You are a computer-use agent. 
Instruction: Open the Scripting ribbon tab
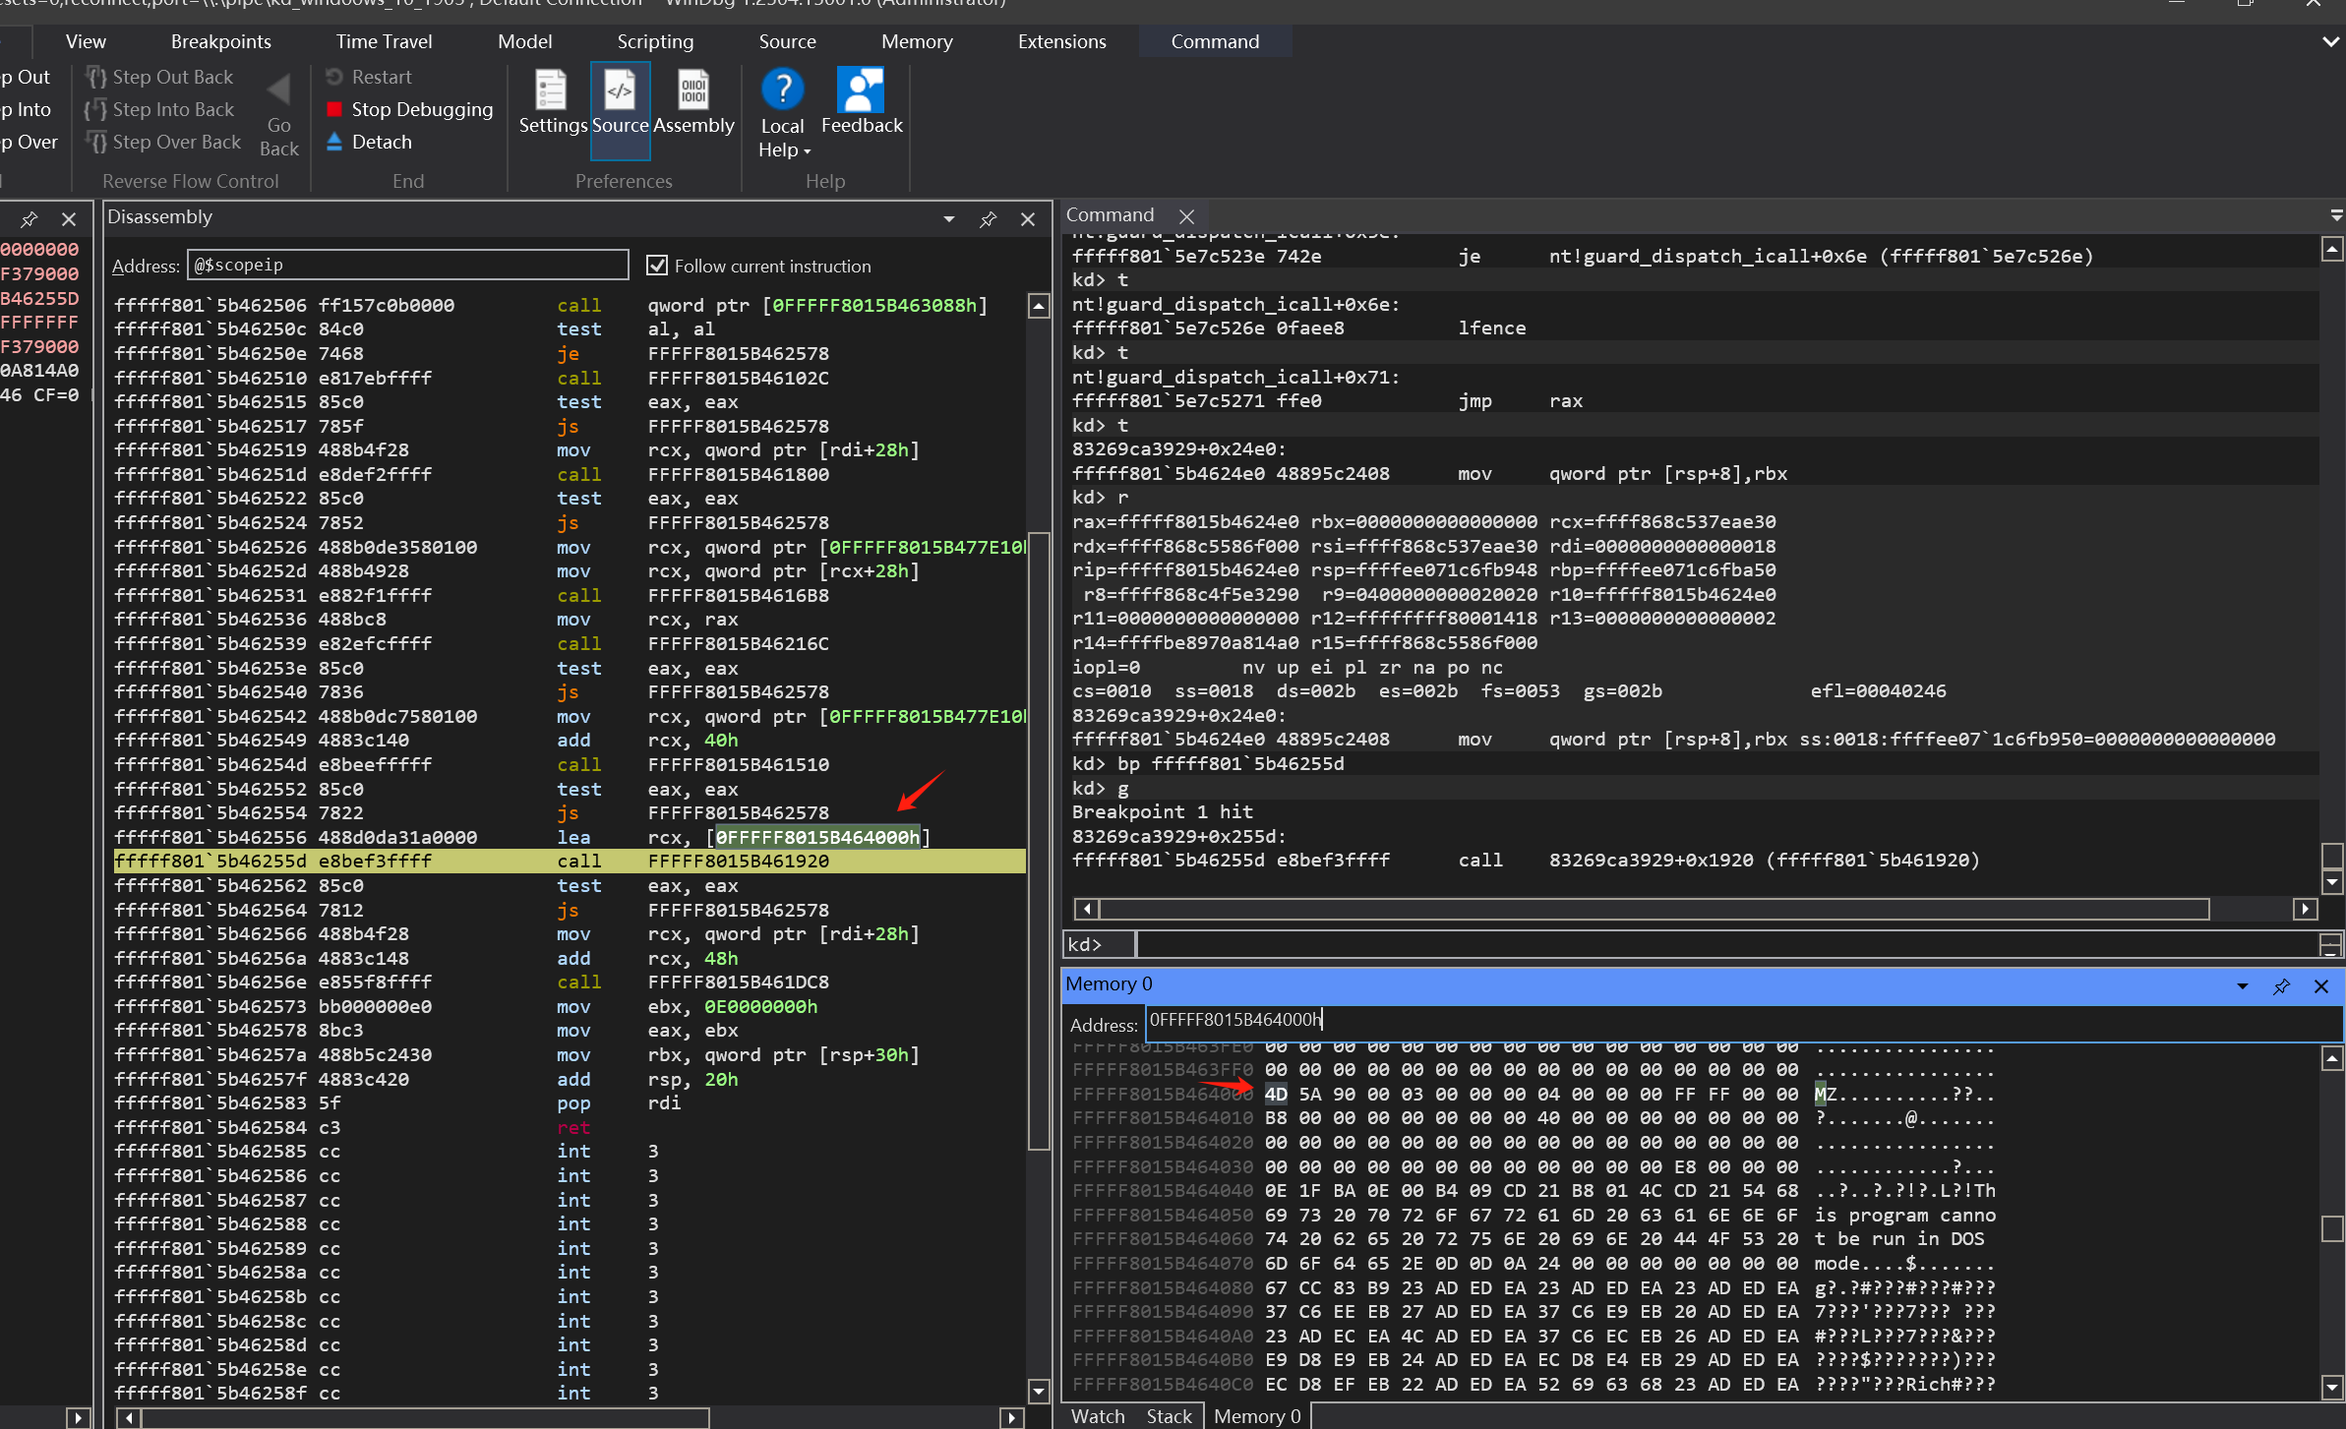[x=655, y=41]
